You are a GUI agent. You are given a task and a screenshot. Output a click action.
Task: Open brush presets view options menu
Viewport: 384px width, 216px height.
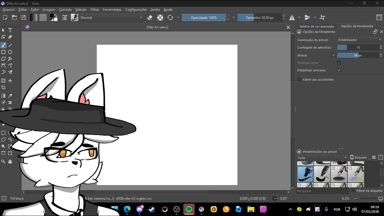(x=374, y=157)
